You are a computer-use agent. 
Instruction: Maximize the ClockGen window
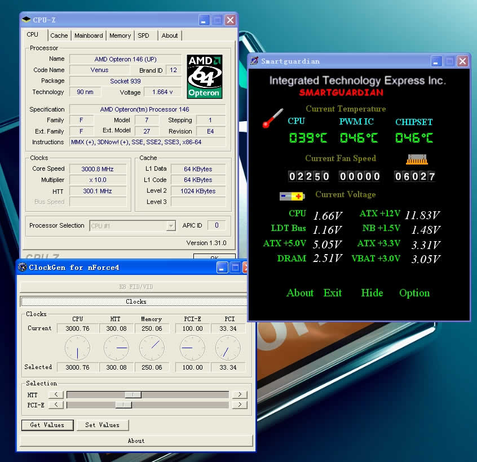point(235,268)
